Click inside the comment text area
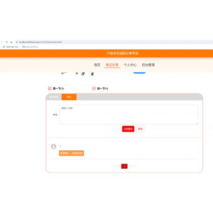 (x=129, y=115)
